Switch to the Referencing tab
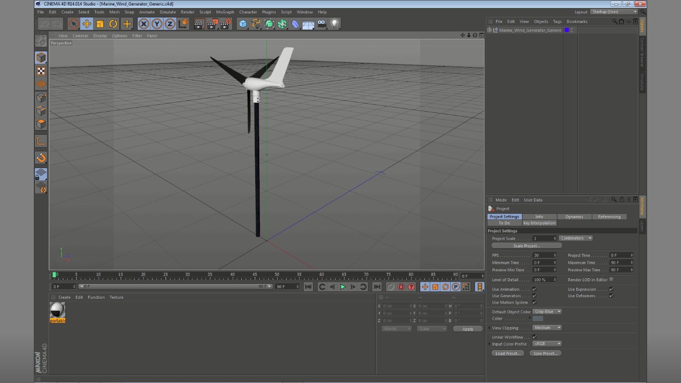This screenshot has height=383, width=681. pyautogui.click(x=609, y=216)
